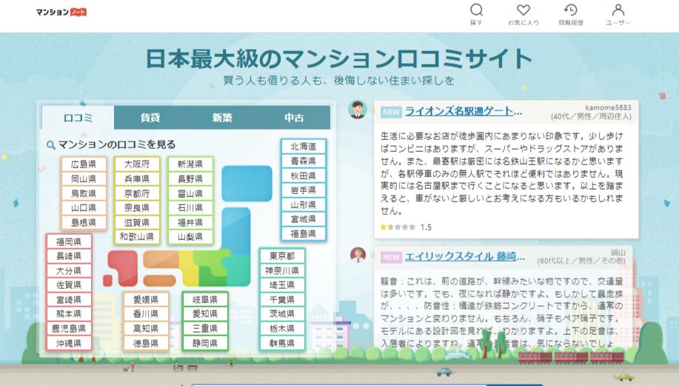
Task: Click the first reviewer's avatar icon
Action: [358, 110]
